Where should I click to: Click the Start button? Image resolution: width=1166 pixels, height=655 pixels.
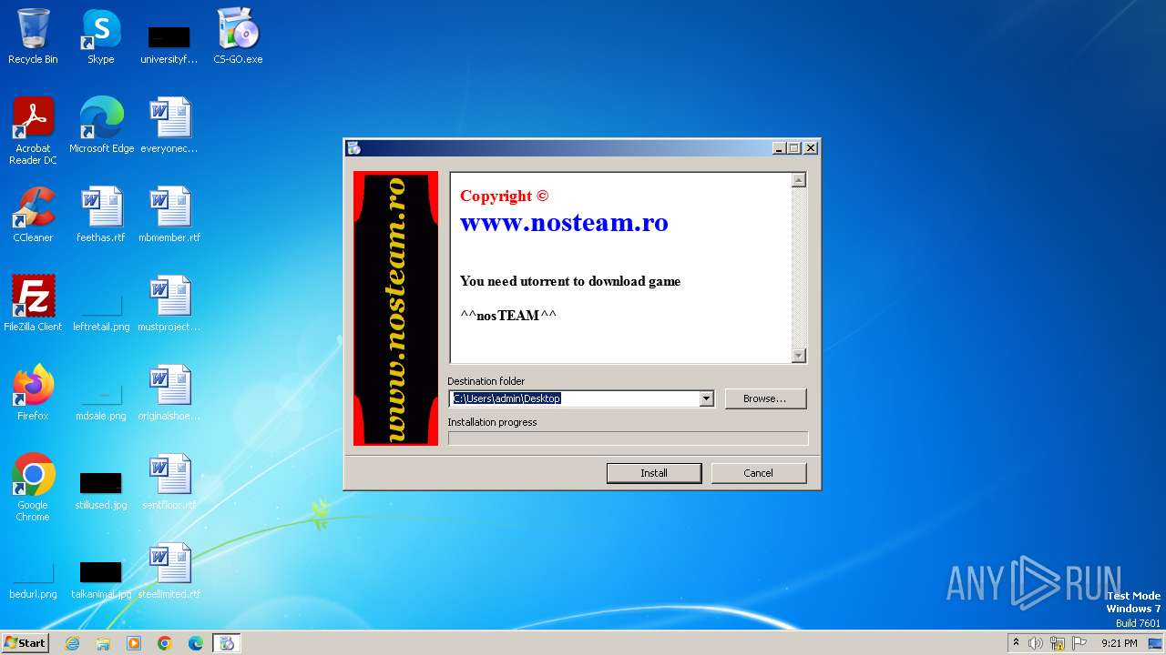click(25, 643)
